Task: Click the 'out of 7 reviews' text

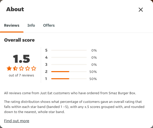Action: (x=21, y=75)
